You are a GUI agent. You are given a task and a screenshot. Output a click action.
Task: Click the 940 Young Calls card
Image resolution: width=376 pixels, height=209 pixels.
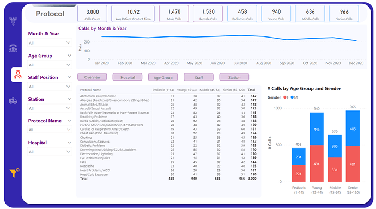click(276, 14)
